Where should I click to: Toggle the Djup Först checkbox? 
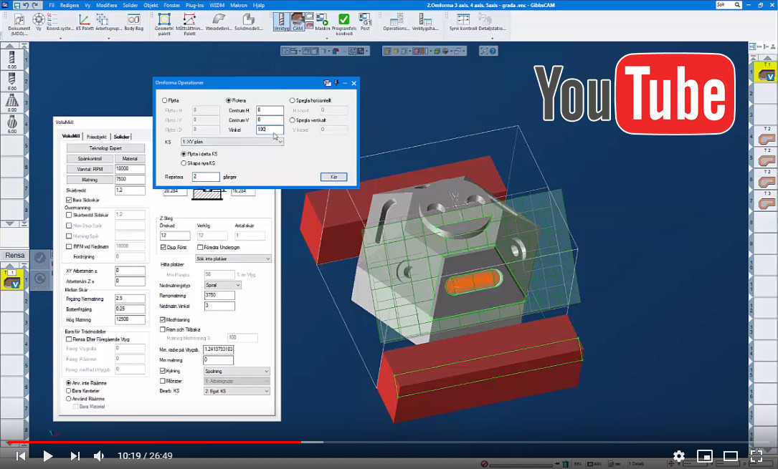tap(163, 247)
